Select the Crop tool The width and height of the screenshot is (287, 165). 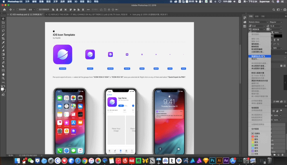tap(3, 38)
